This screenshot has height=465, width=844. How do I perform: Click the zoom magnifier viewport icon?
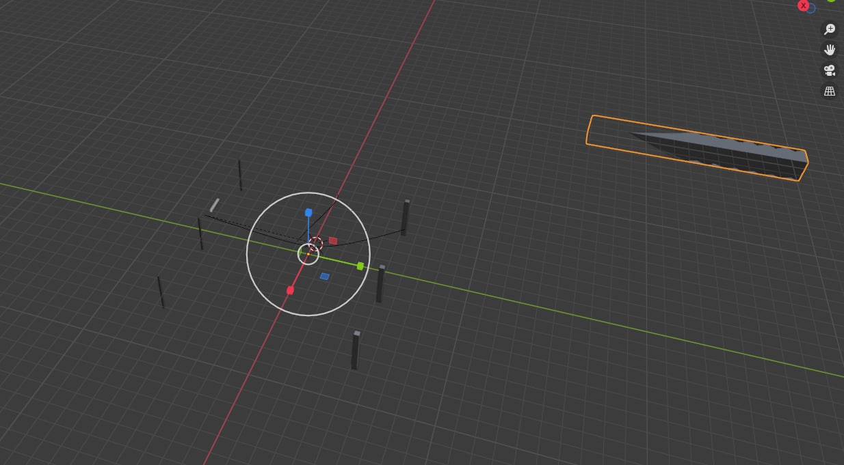(830, 29)
